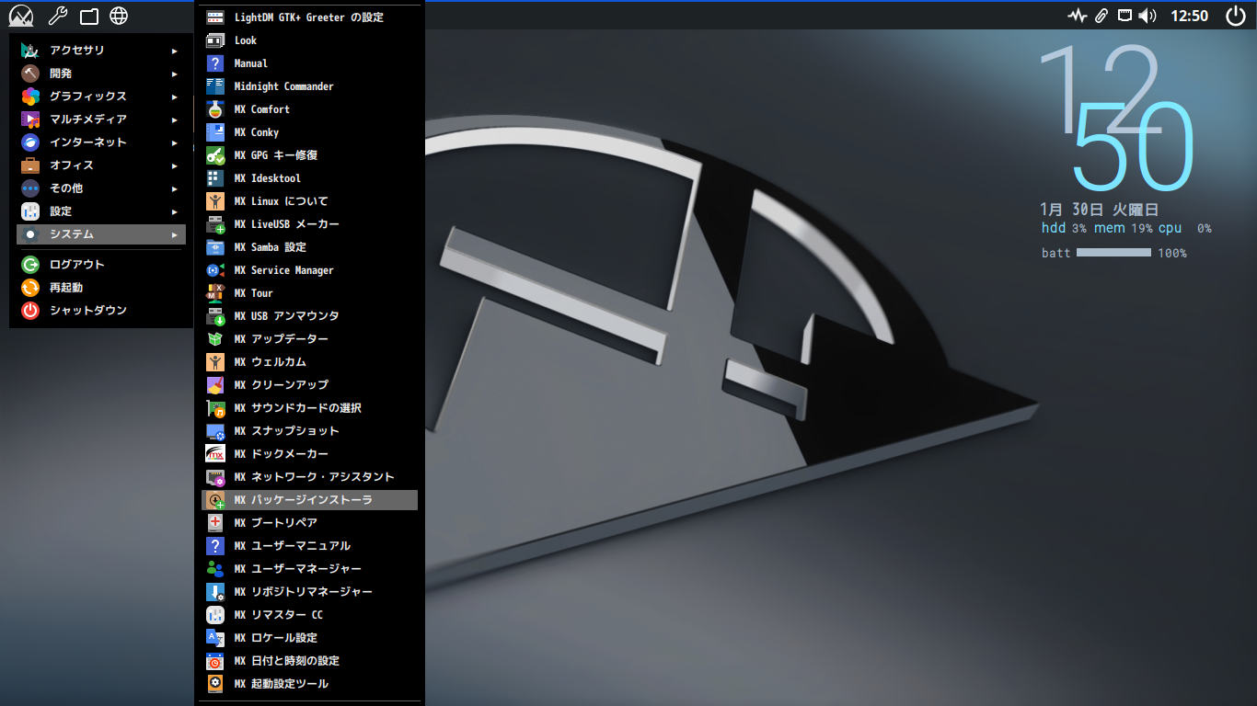Click the 12:50 panel clock
1257x706 pixels.
pos(1189,16)
